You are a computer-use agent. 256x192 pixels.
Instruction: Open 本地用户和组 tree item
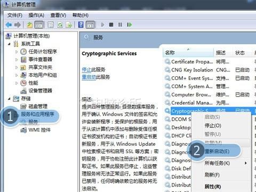pos(43,75)
